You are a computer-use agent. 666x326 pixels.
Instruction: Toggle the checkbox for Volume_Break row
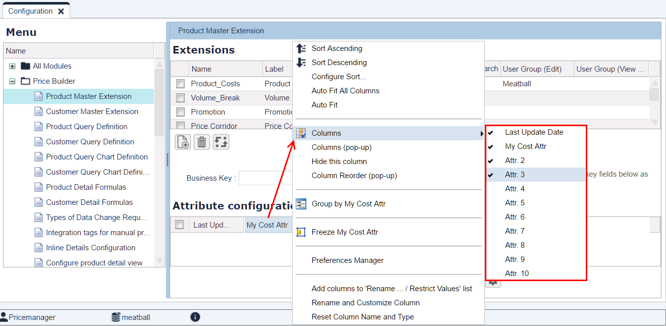click(x=180, y=98)
